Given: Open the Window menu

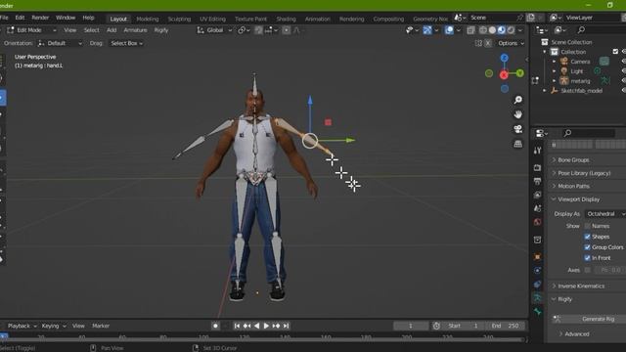Looking at the screenshot, I should pyautogui.click(x=66, y=18).
